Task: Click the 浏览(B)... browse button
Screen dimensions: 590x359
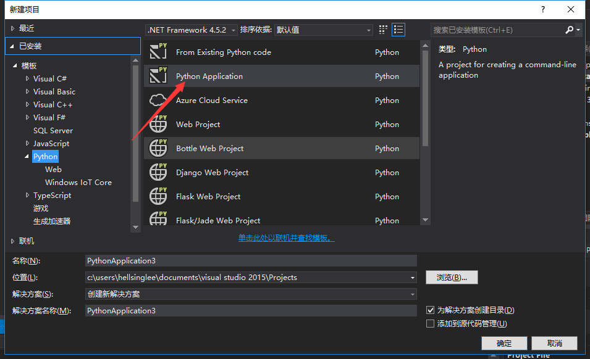Action: (452, 278)
